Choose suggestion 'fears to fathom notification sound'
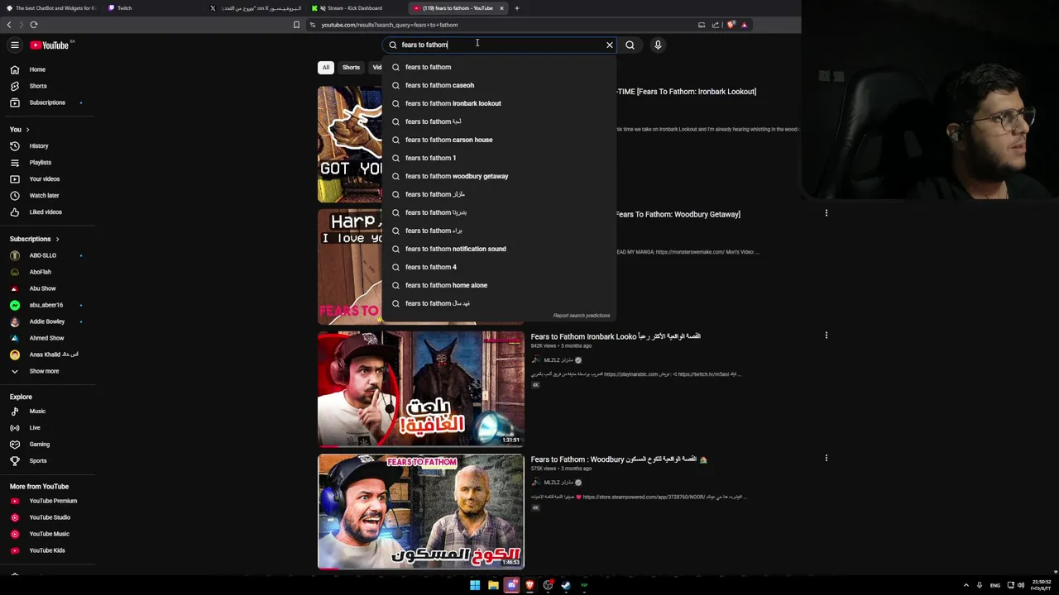The width and height of the screenshot is (1059, 595). (x=499, y=249)
